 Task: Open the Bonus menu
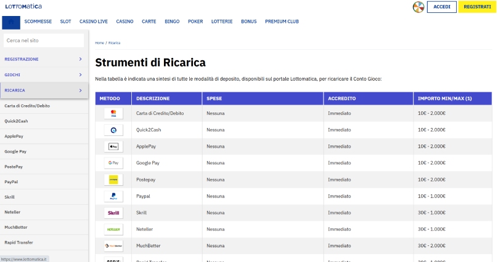click(248, 22)
